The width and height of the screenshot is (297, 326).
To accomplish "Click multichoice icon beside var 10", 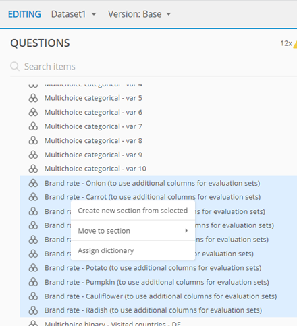I will [33, 169].
